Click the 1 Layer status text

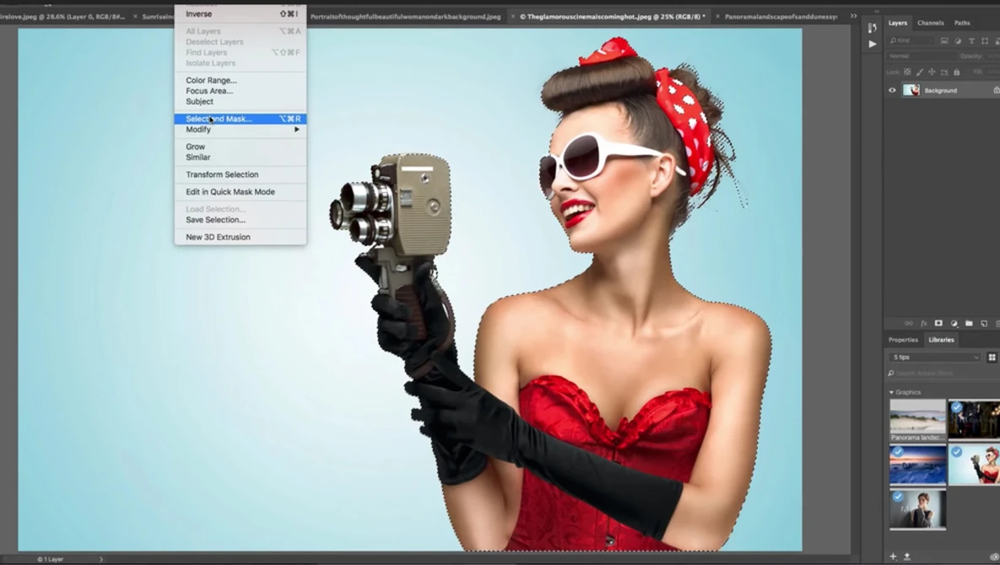(x=51, y=559)
